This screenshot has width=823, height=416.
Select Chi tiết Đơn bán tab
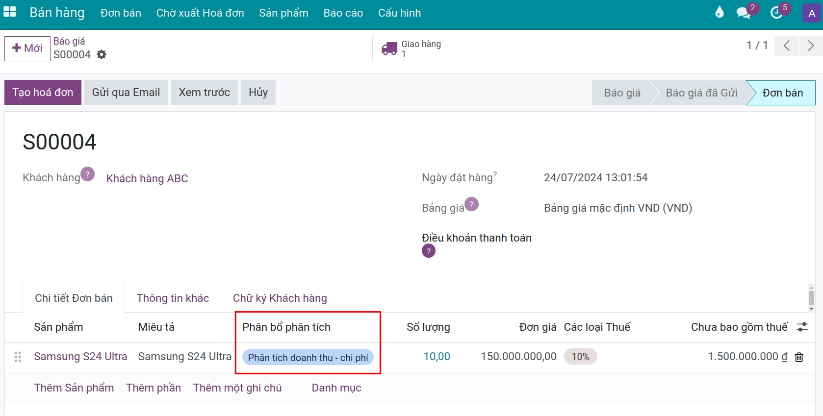(74, 298)
